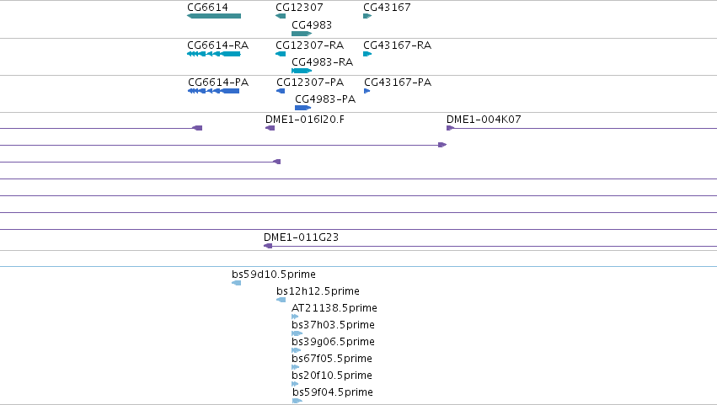Click the CG4983-RA label text
The image size is (717, 405).
point(323,62)
